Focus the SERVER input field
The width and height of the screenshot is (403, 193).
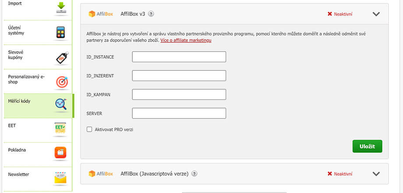(x=179, y=113)
